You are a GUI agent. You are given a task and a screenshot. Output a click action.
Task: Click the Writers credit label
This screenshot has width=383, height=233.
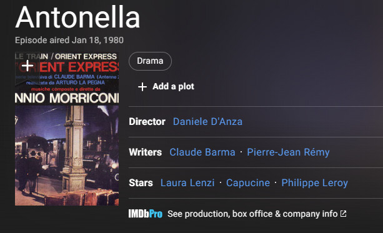click(x=146, y=152)
